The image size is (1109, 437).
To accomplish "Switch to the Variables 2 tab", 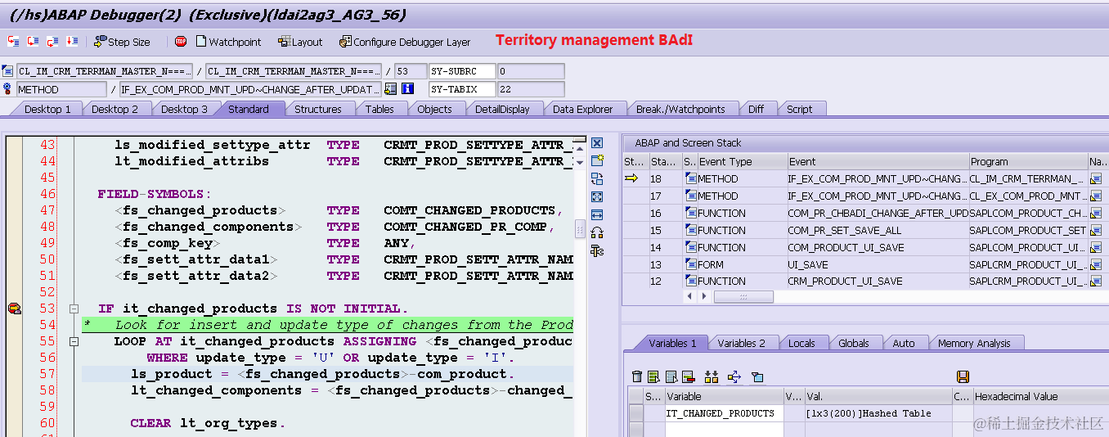I will pyautogui.click(x=742, y=343).
